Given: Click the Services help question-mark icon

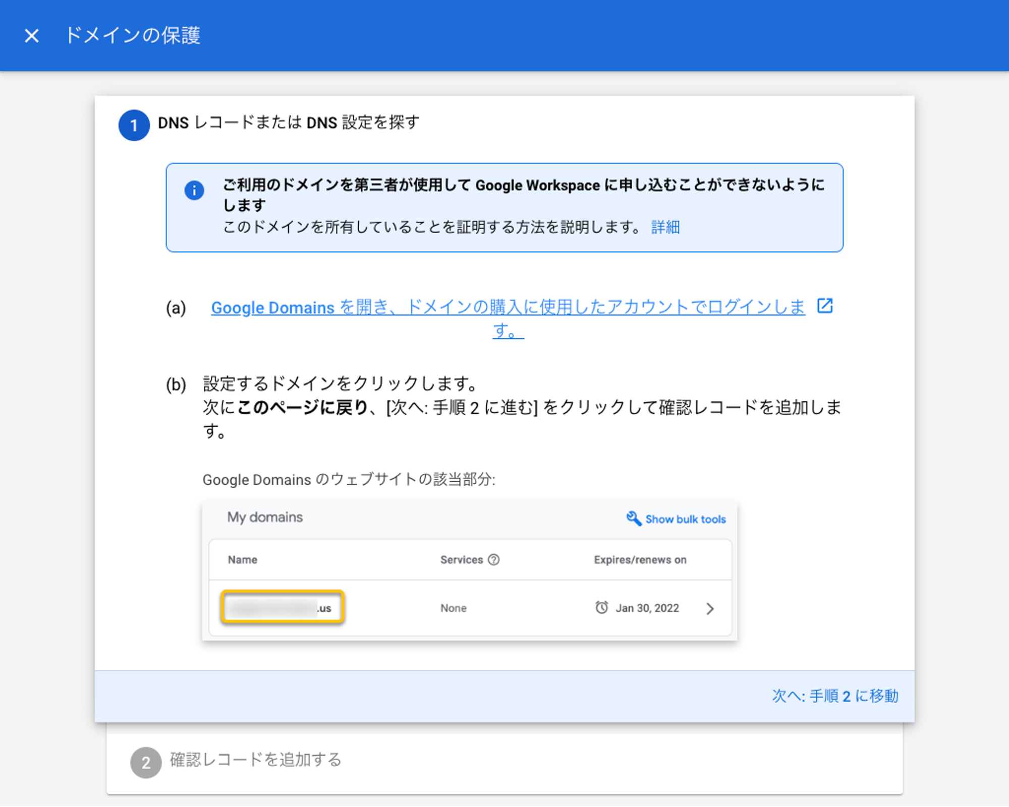Looking at the screenshot, I should click(494, 559).
